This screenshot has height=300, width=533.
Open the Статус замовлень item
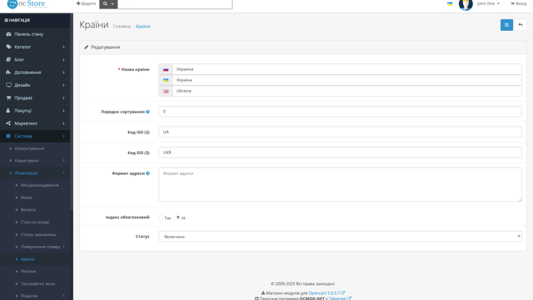tap(35, 235)
